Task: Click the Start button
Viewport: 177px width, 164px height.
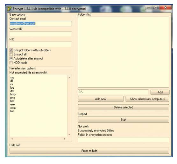Action: 124,120
